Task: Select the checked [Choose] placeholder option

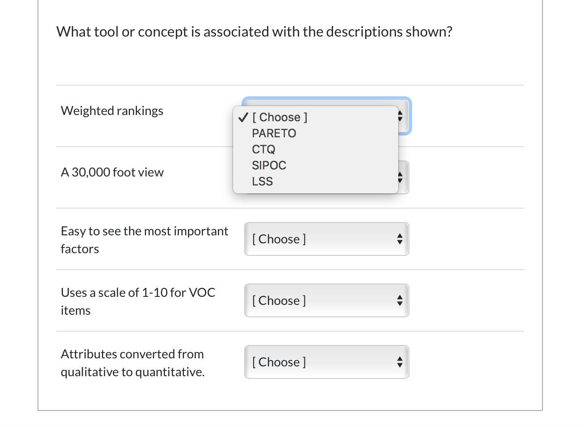Action: [279, 117]
